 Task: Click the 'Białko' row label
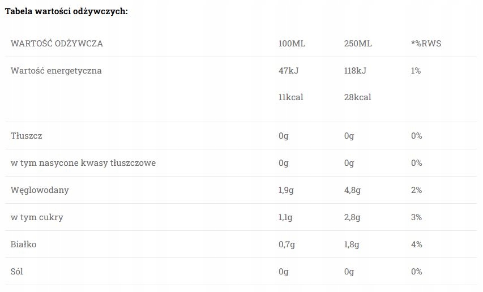(x=24, y=244)
